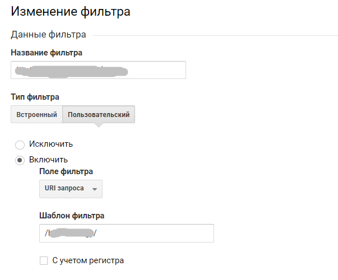Enable the С учетом регистра checkbox

coord(44,260)
